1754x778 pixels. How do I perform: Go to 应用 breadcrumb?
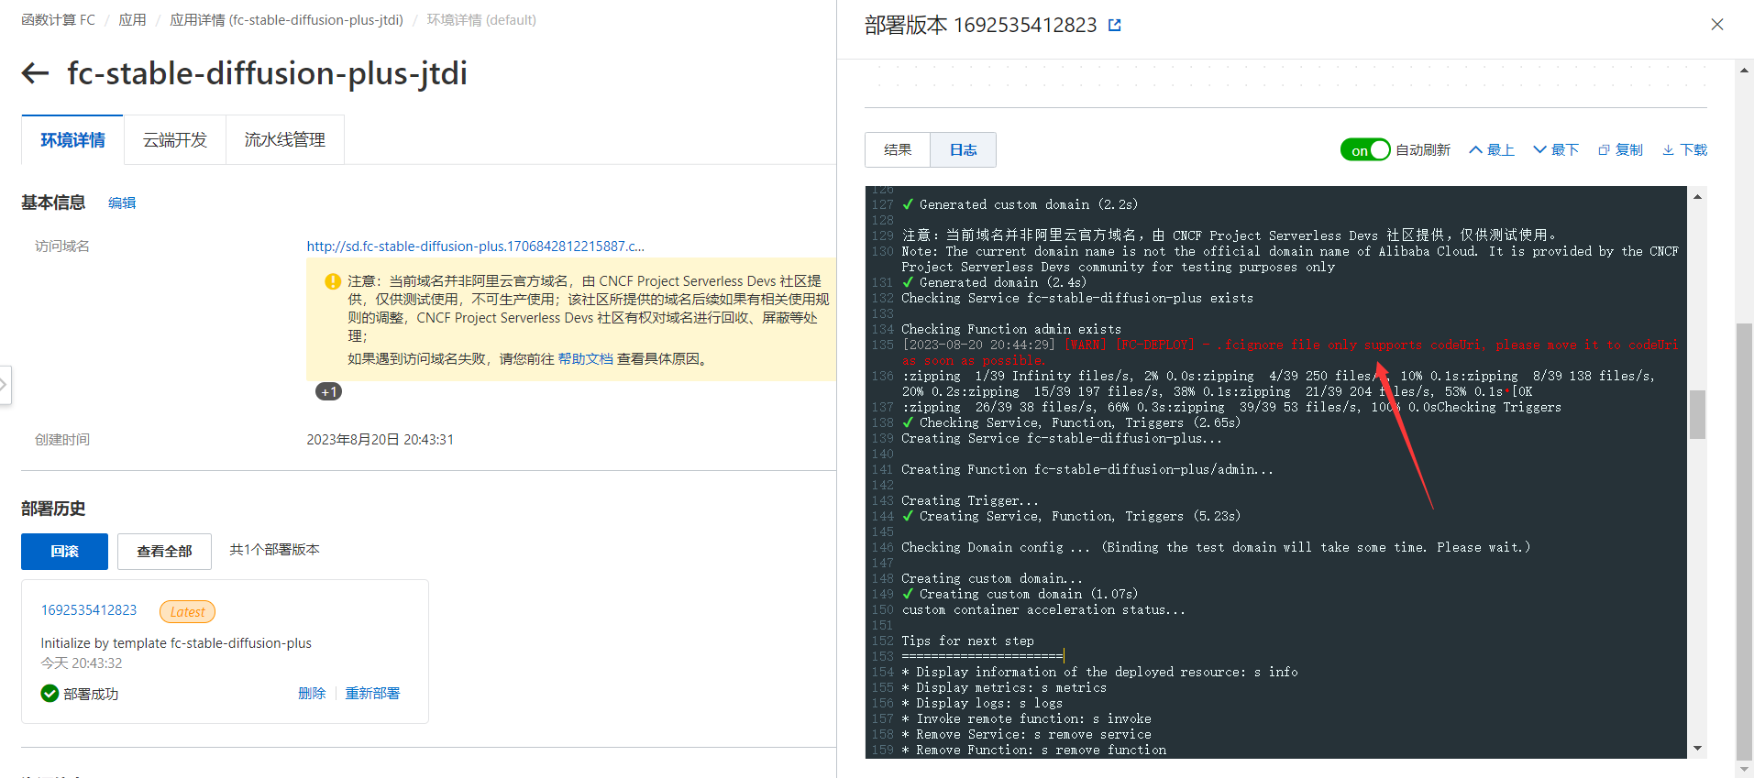point(132,20)
